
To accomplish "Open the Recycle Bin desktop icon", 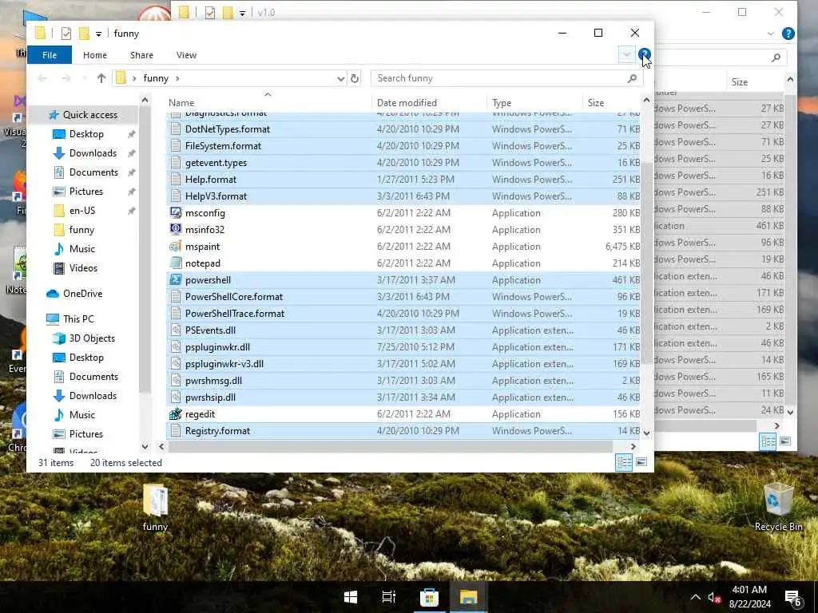I will (x=778, y=507).
